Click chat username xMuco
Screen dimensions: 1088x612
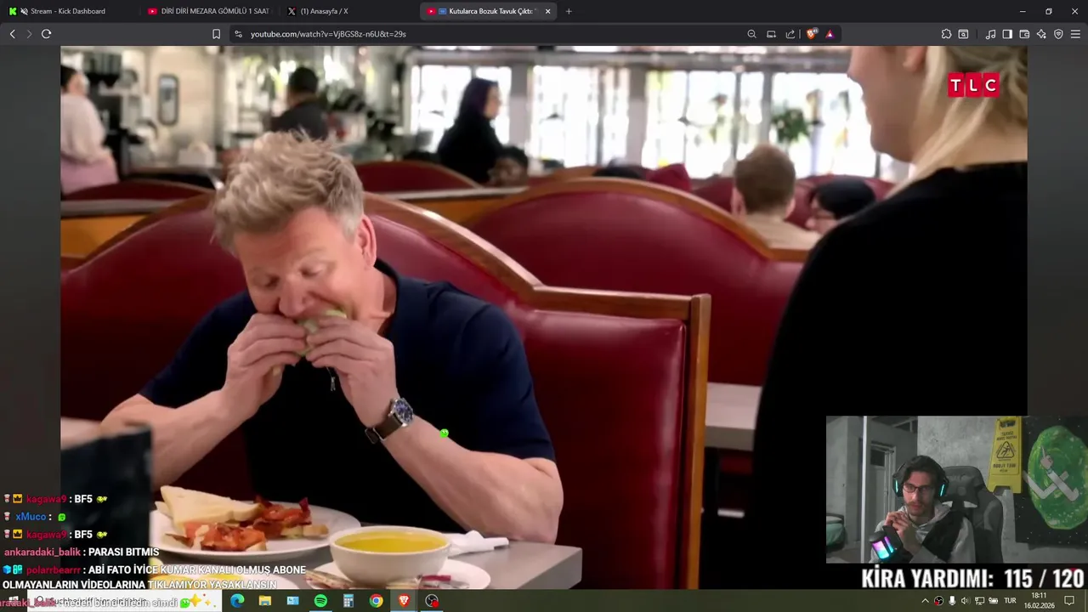click(31, 517)
